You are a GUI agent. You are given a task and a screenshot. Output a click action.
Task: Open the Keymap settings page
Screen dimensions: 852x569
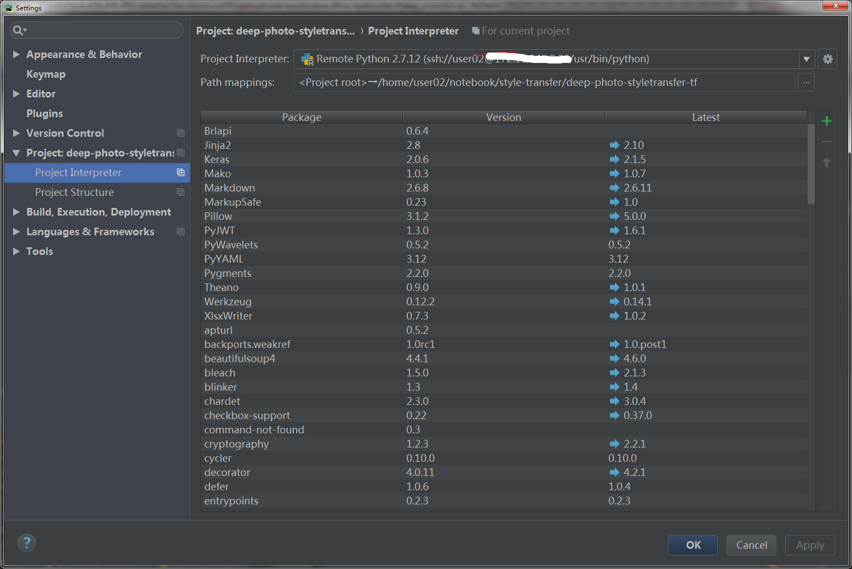46,74
